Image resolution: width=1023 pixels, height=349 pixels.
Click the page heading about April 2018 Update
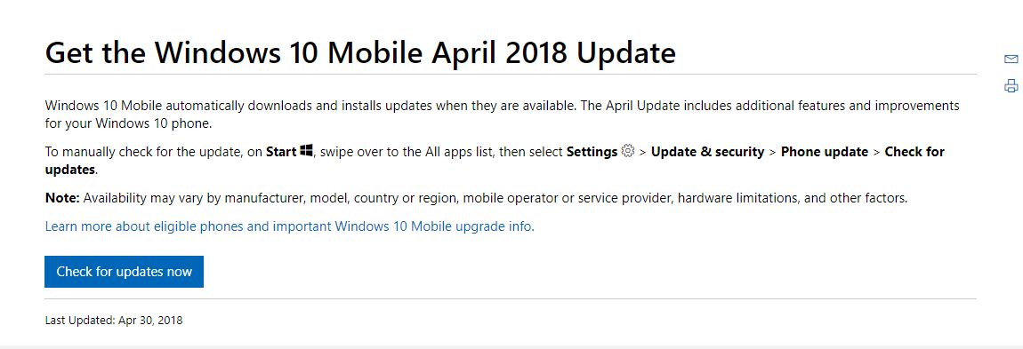coord(360,52)
